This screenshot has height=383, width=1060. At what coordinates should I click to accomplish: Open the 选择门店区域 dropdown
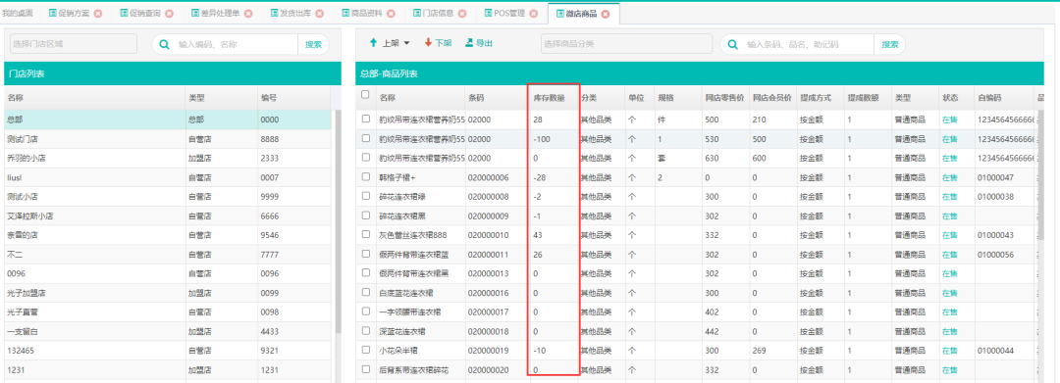73,44
